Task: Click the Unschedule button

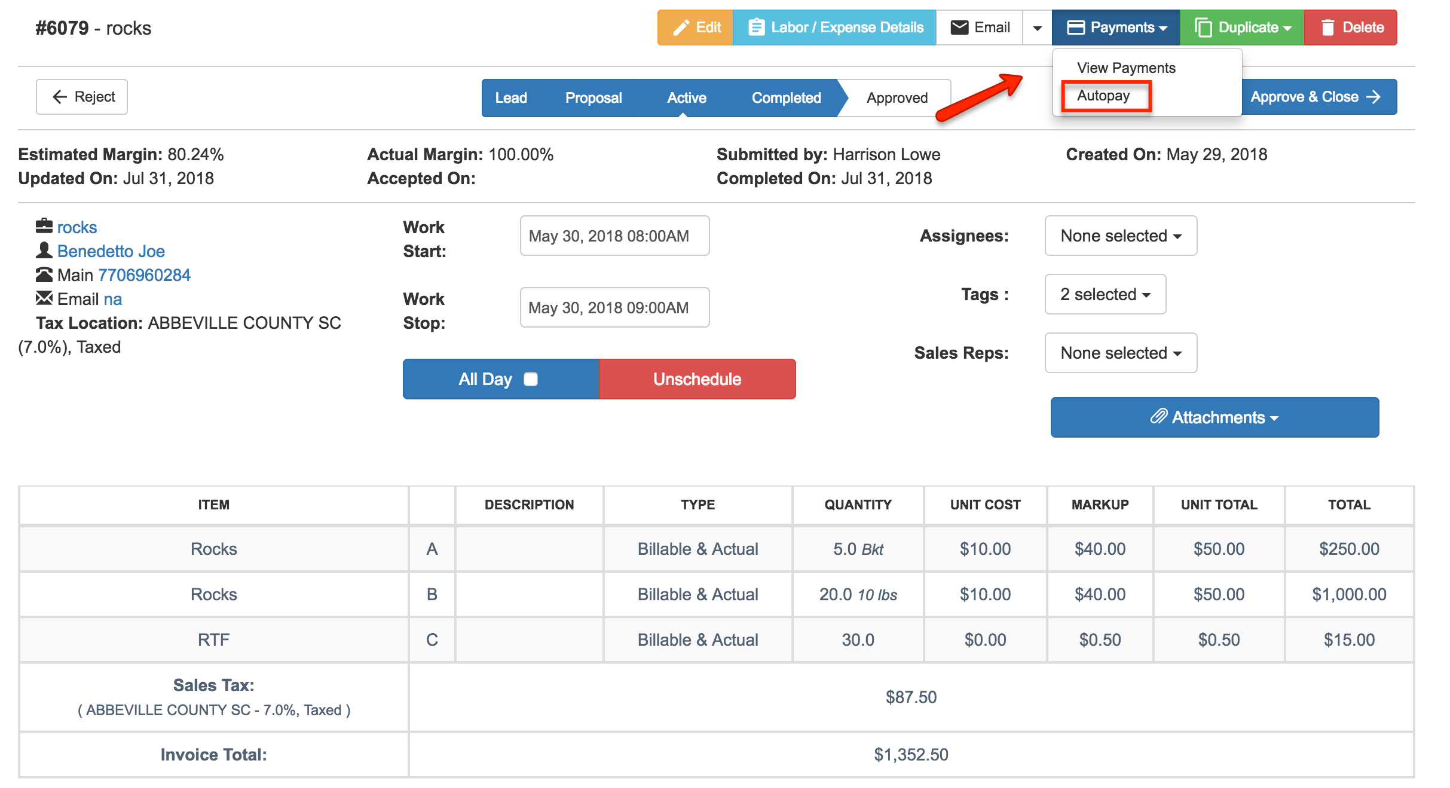Action: (x=696, y=379)
